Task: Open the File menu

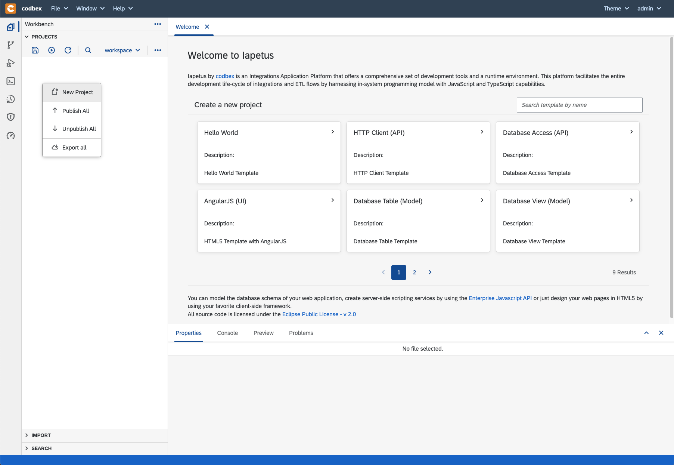Action: point(59,8)
